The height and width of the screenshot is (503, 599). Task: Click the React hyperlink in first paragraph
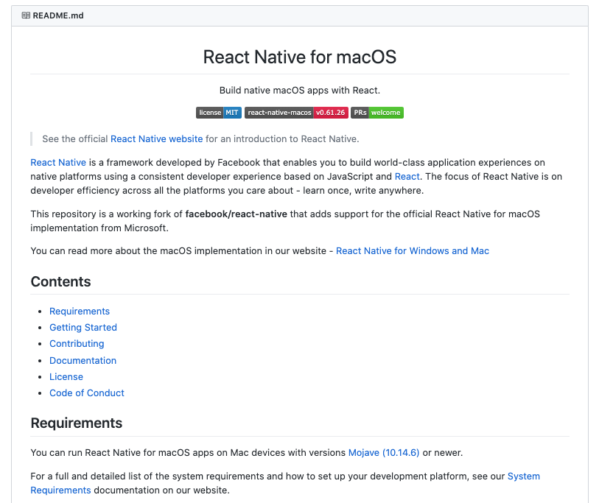coord(406,176)
